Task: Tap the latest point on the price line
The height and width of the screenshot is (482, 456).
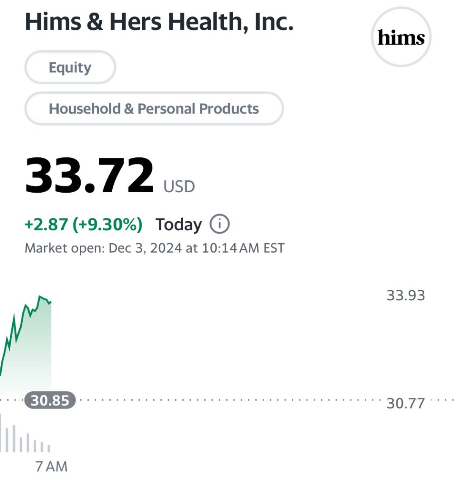Action: click(51, 302)
